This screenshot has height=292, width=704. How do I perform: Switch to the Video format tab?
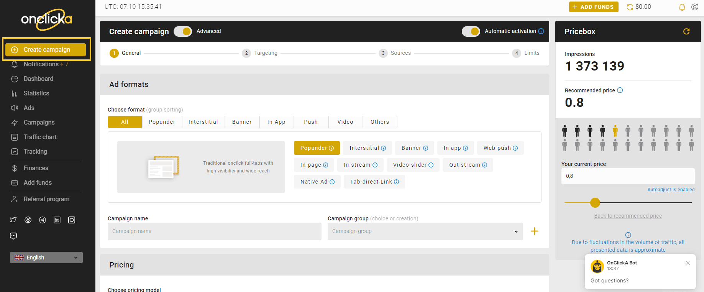(x=345, y=122)
